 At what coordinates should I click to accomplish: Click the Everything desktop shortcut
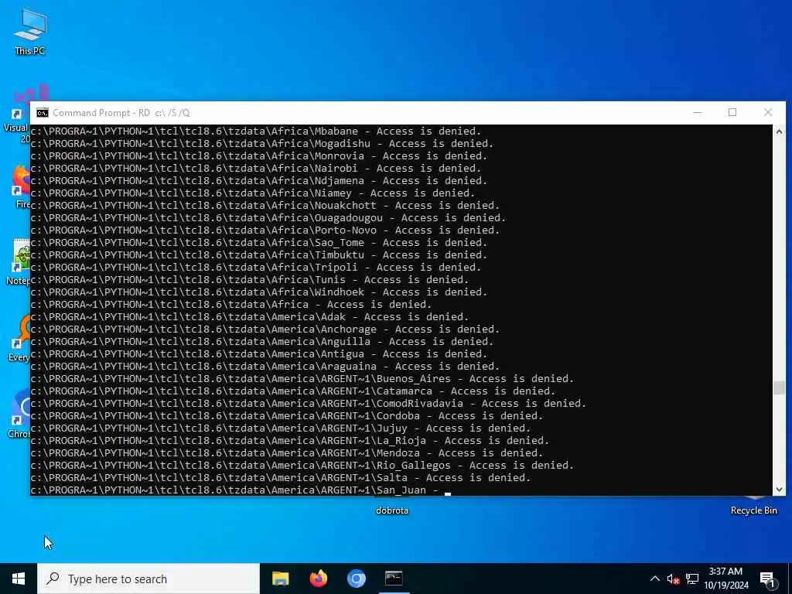pos(19,337)
